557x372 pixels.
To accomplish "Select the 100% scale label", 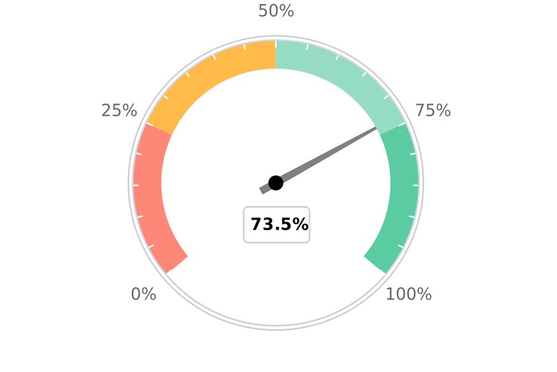I will pos(409,294).
